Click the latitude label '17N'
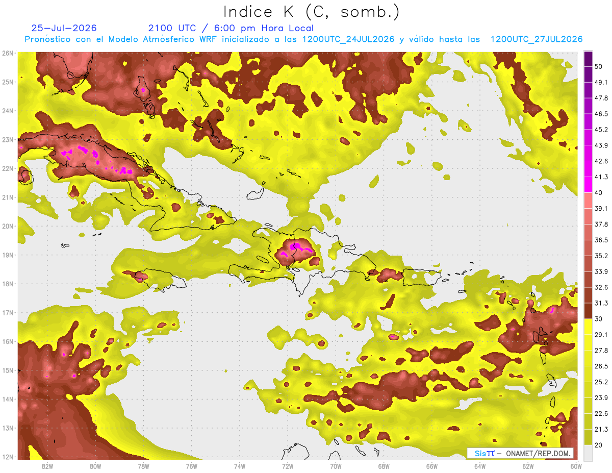The image size is (612, 473). (8, 313)
